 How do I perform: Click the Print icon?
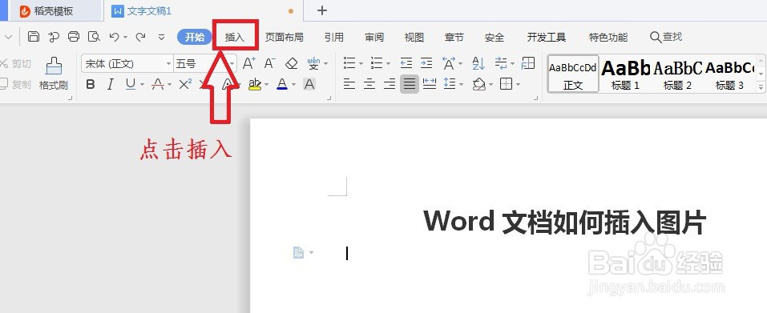(x=74, y=37)
